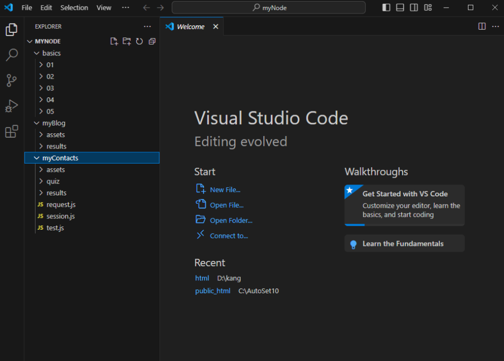Click the Connect to... link
504x361 pixels.
pyautogui.click(x=229, y=236)
